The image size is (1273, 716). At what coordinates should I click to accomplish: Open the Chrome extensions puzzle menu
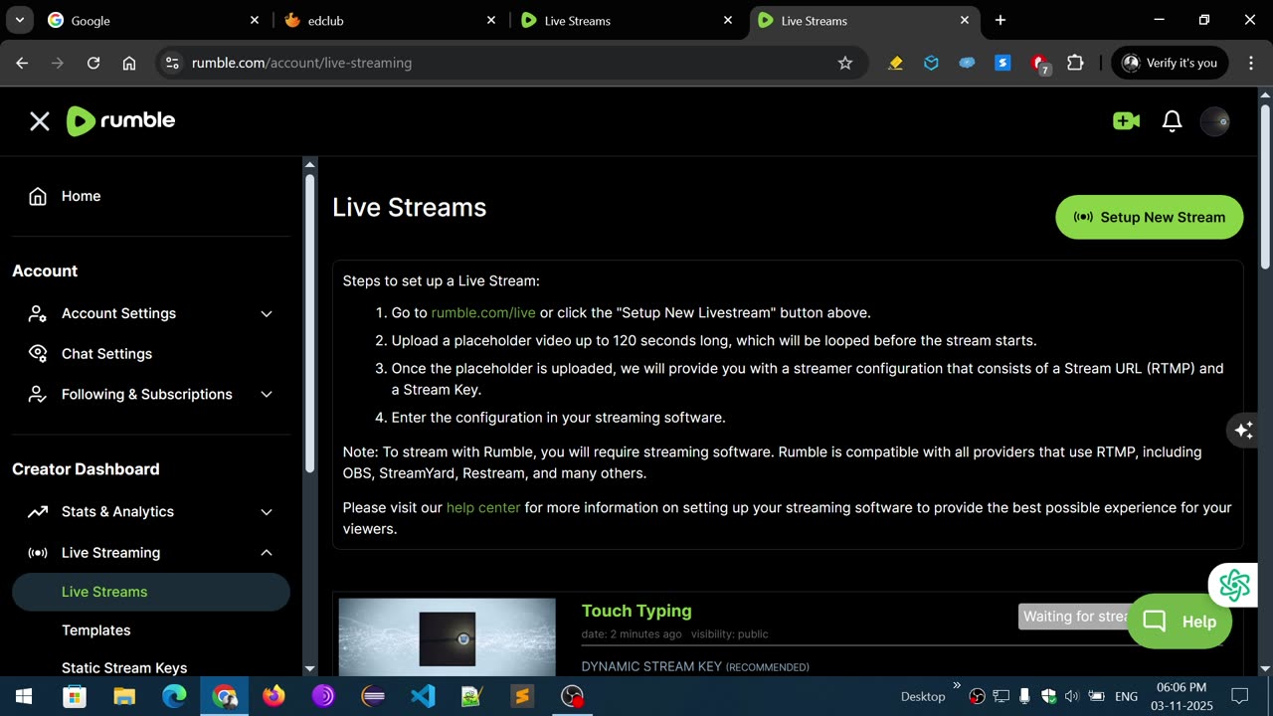click(x=1075, y=63)
